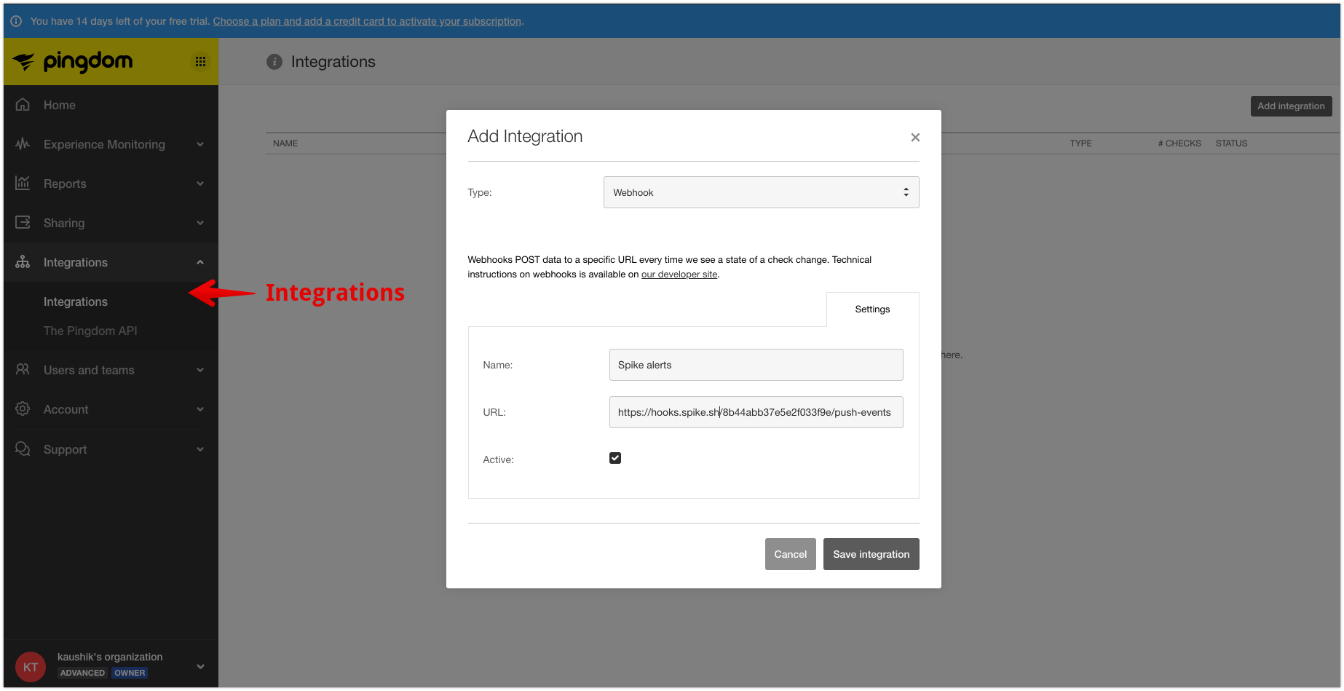
Task: Click the trial banner info icon
Action: click(x=16, y=21)
